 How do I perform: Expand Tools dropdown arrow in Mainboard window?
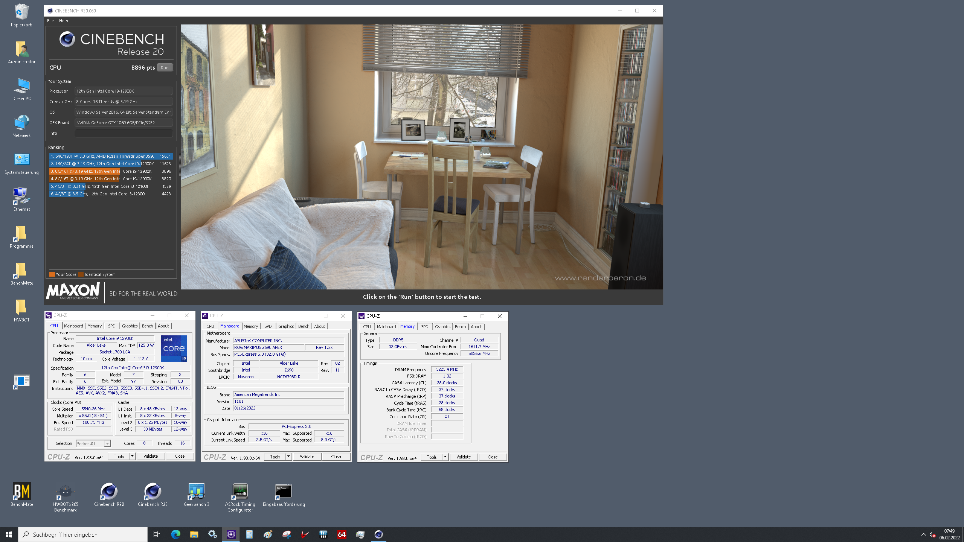click(288, 457)
